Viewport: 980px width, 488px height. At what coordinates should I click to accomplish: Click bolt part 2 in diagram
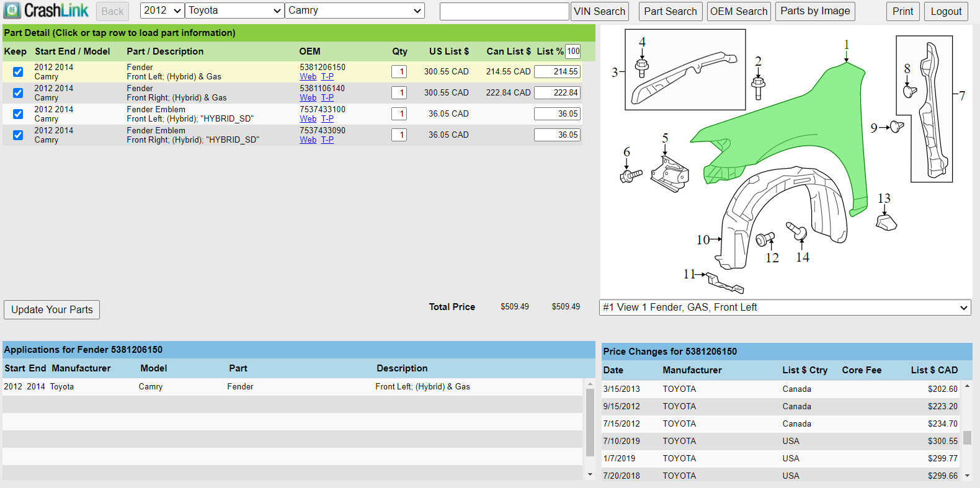pyautogui.click(x=757, y=87)
